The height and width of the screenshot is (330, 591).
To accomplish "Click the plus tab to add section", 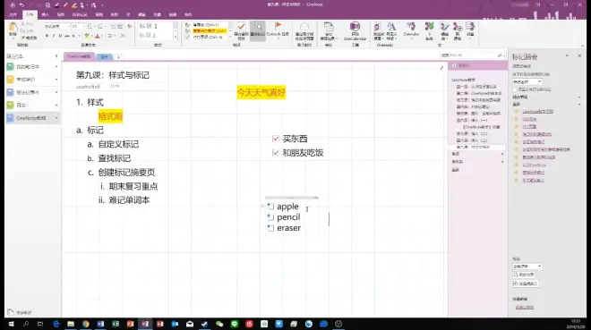I will coord(118,57).
